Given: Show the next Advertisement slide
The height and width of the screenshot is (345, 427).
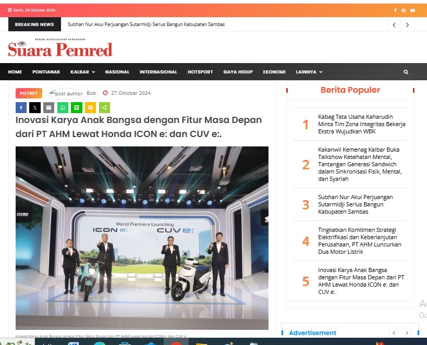Looking at the screenshot, I should pos(407,332).
